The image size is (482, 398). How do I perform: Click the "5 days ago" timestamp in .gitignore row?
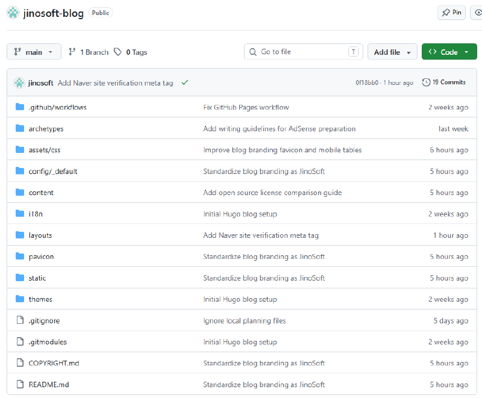(x=451, y=320)
